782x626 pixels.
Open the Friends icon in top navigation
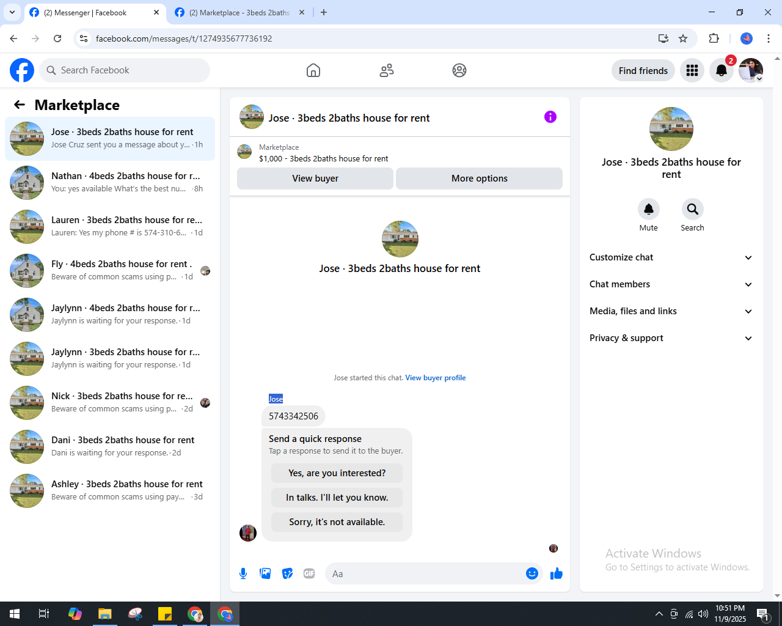coord(387,70)
